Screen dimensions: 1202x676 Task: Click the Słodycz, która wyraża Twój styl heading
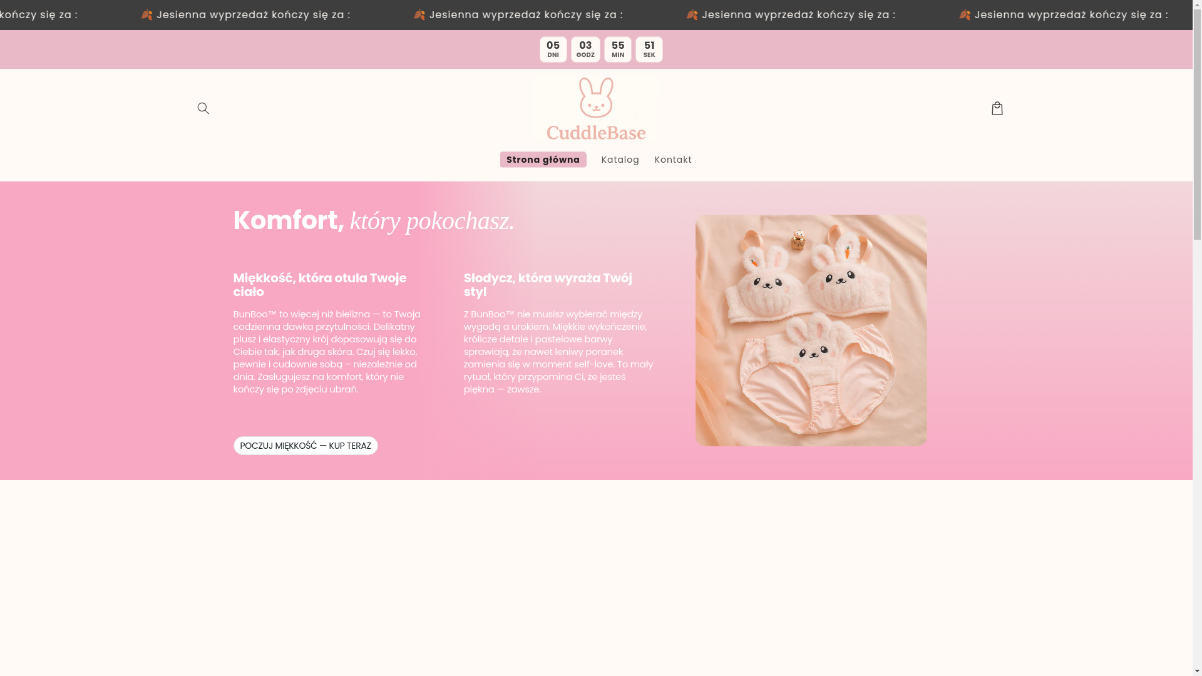548,285
